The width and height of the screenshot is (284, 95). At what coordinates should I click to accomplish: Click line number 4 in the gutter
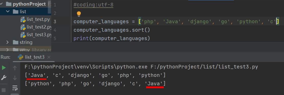tap(55, 30)
